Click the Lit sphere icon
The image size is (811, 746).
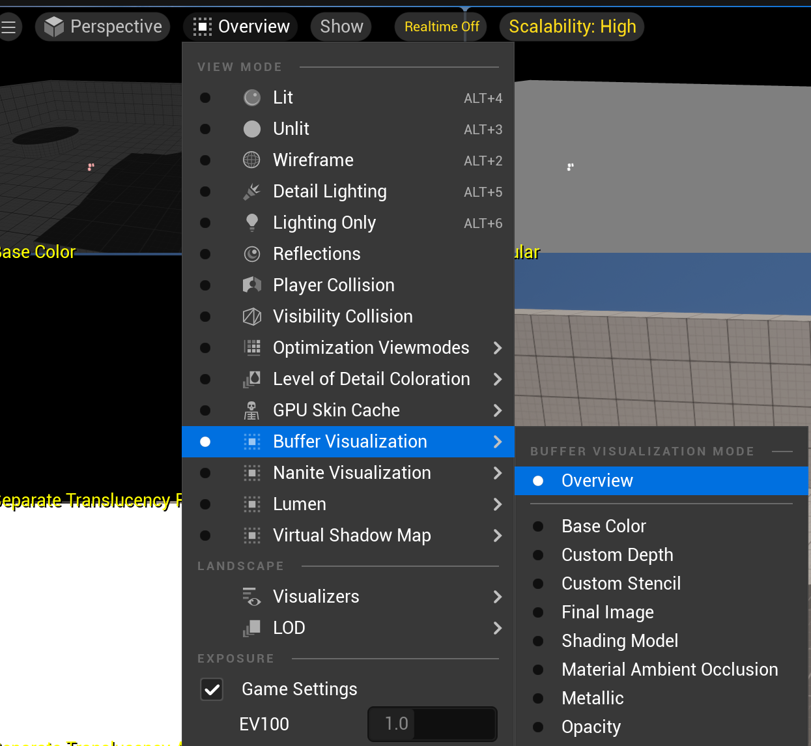point(252,98)
